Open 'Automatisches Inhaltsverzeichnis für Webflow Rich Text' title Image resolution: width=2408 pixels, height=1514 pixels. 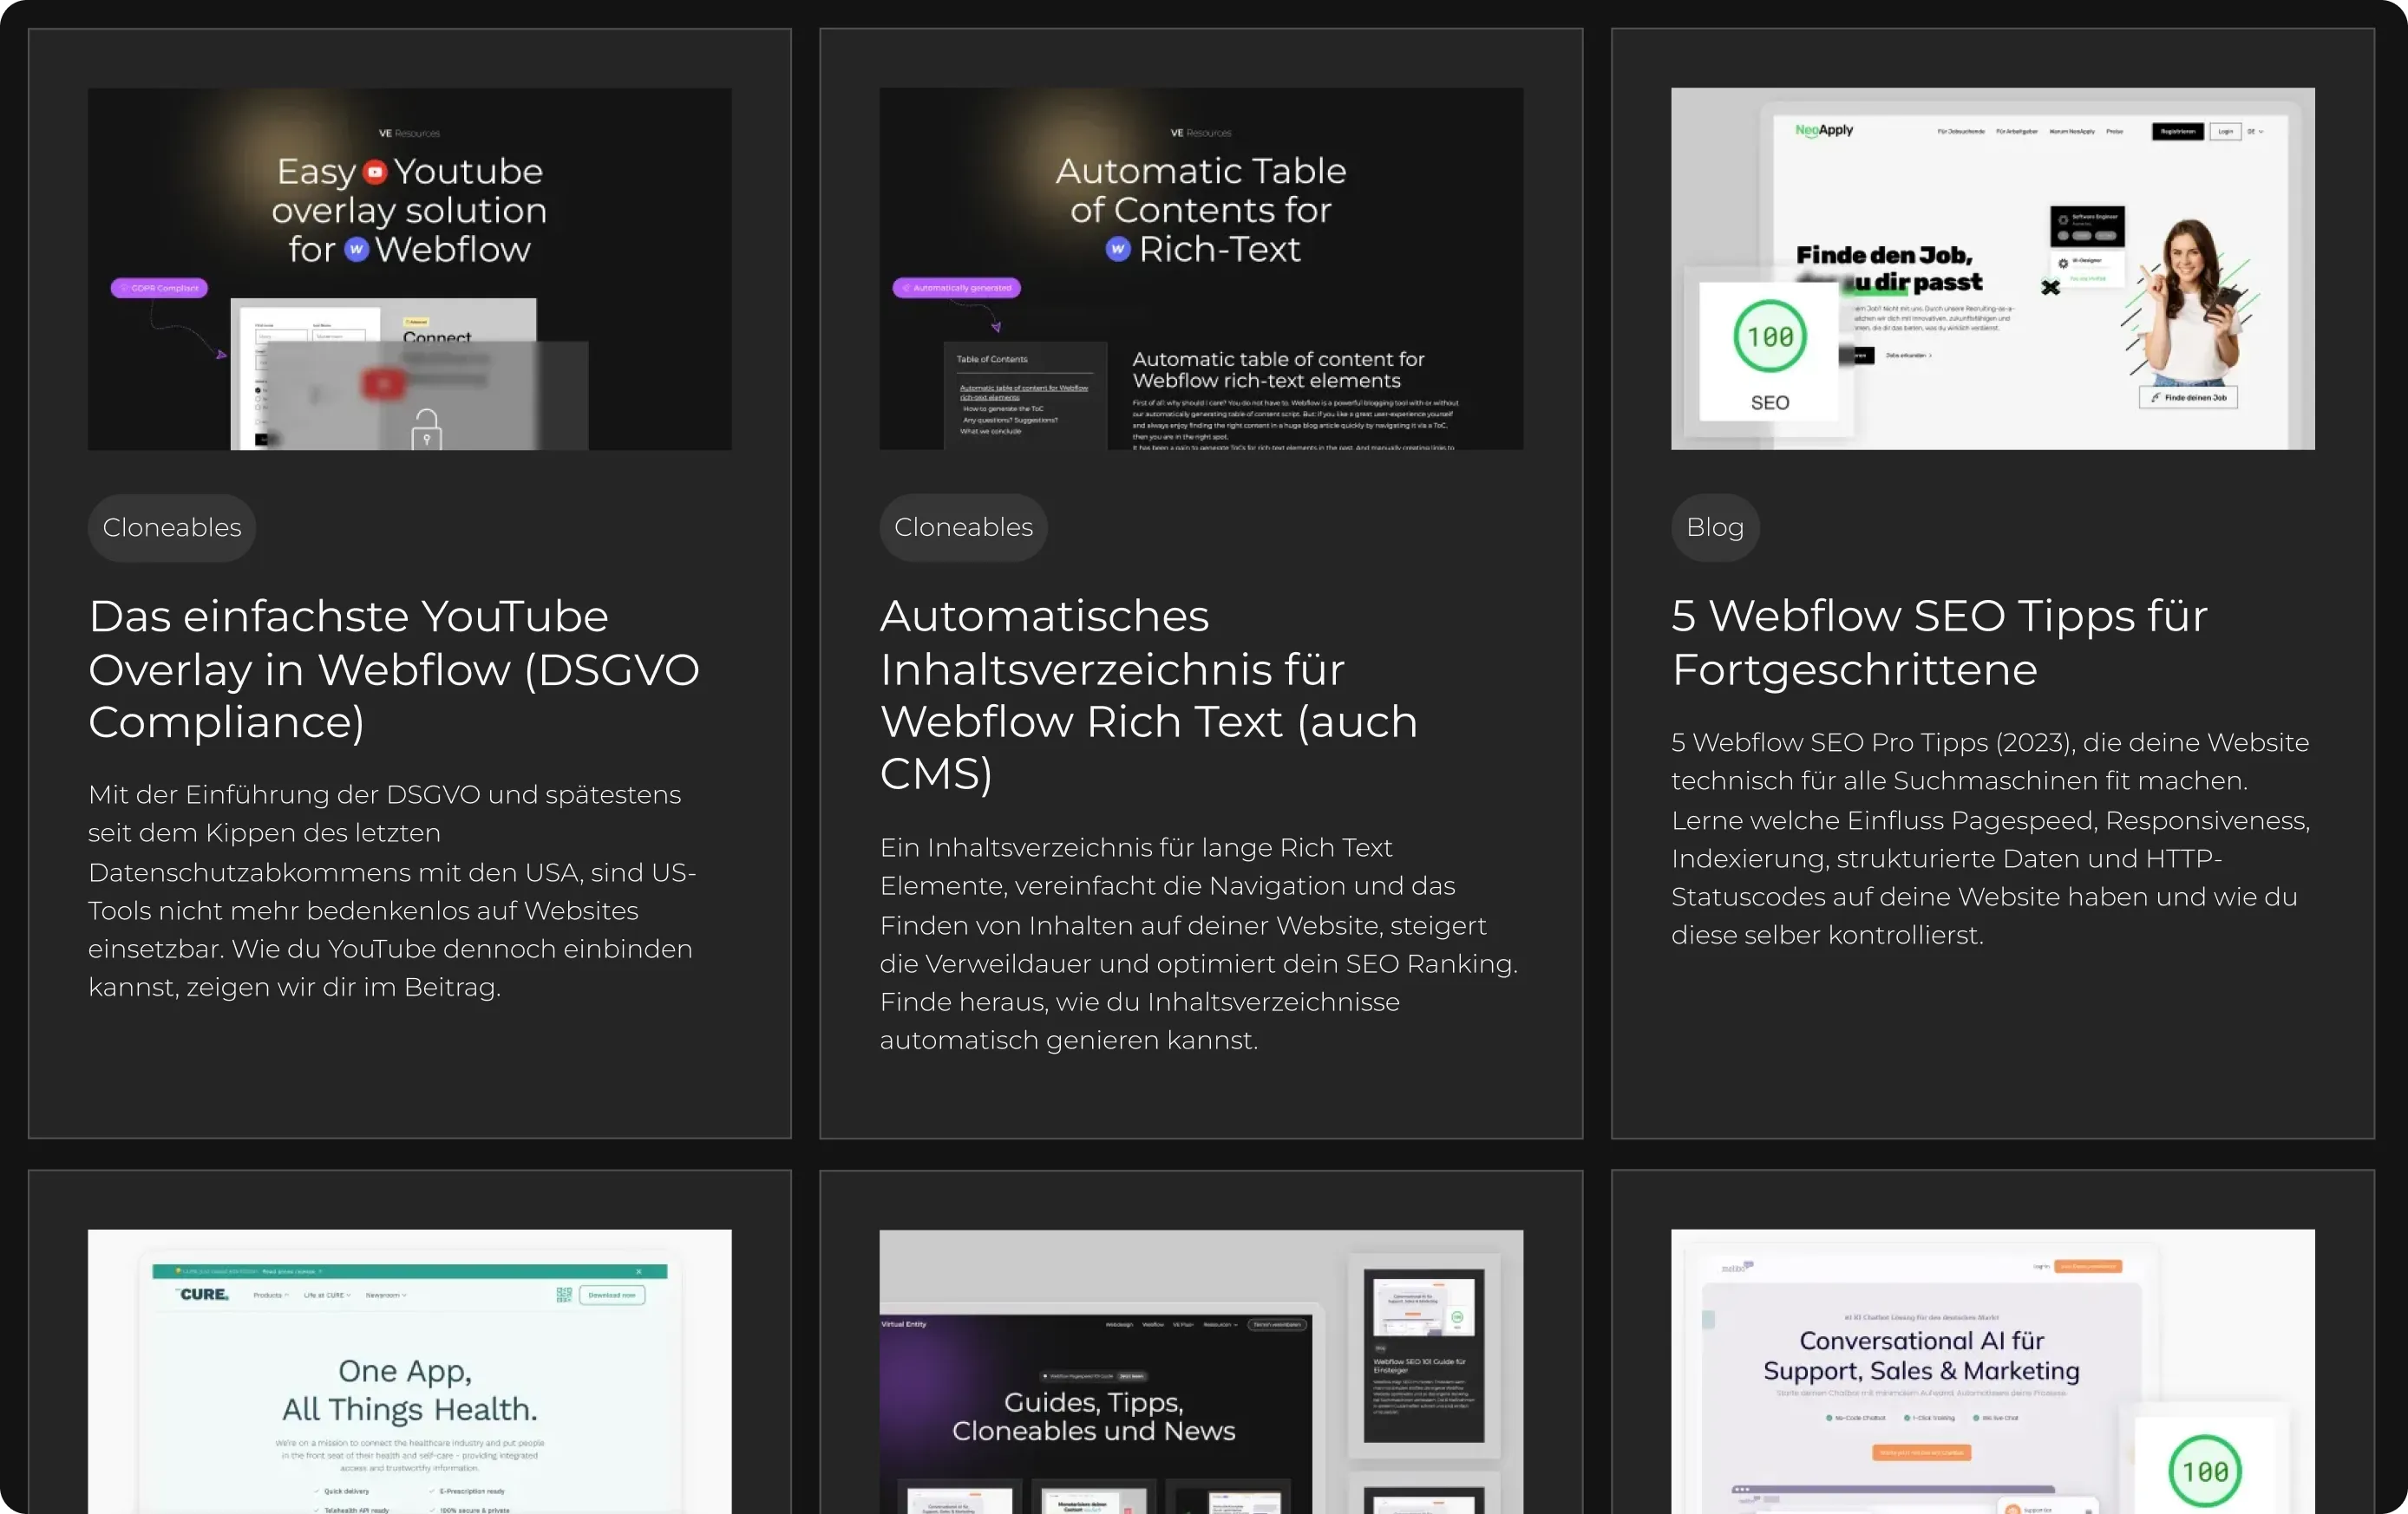point(1148,695)
